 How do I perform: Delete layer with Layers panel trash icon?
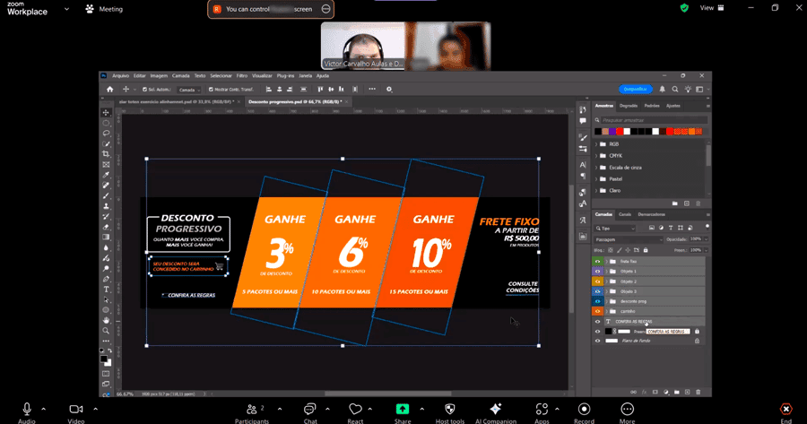tap(698, 392)
